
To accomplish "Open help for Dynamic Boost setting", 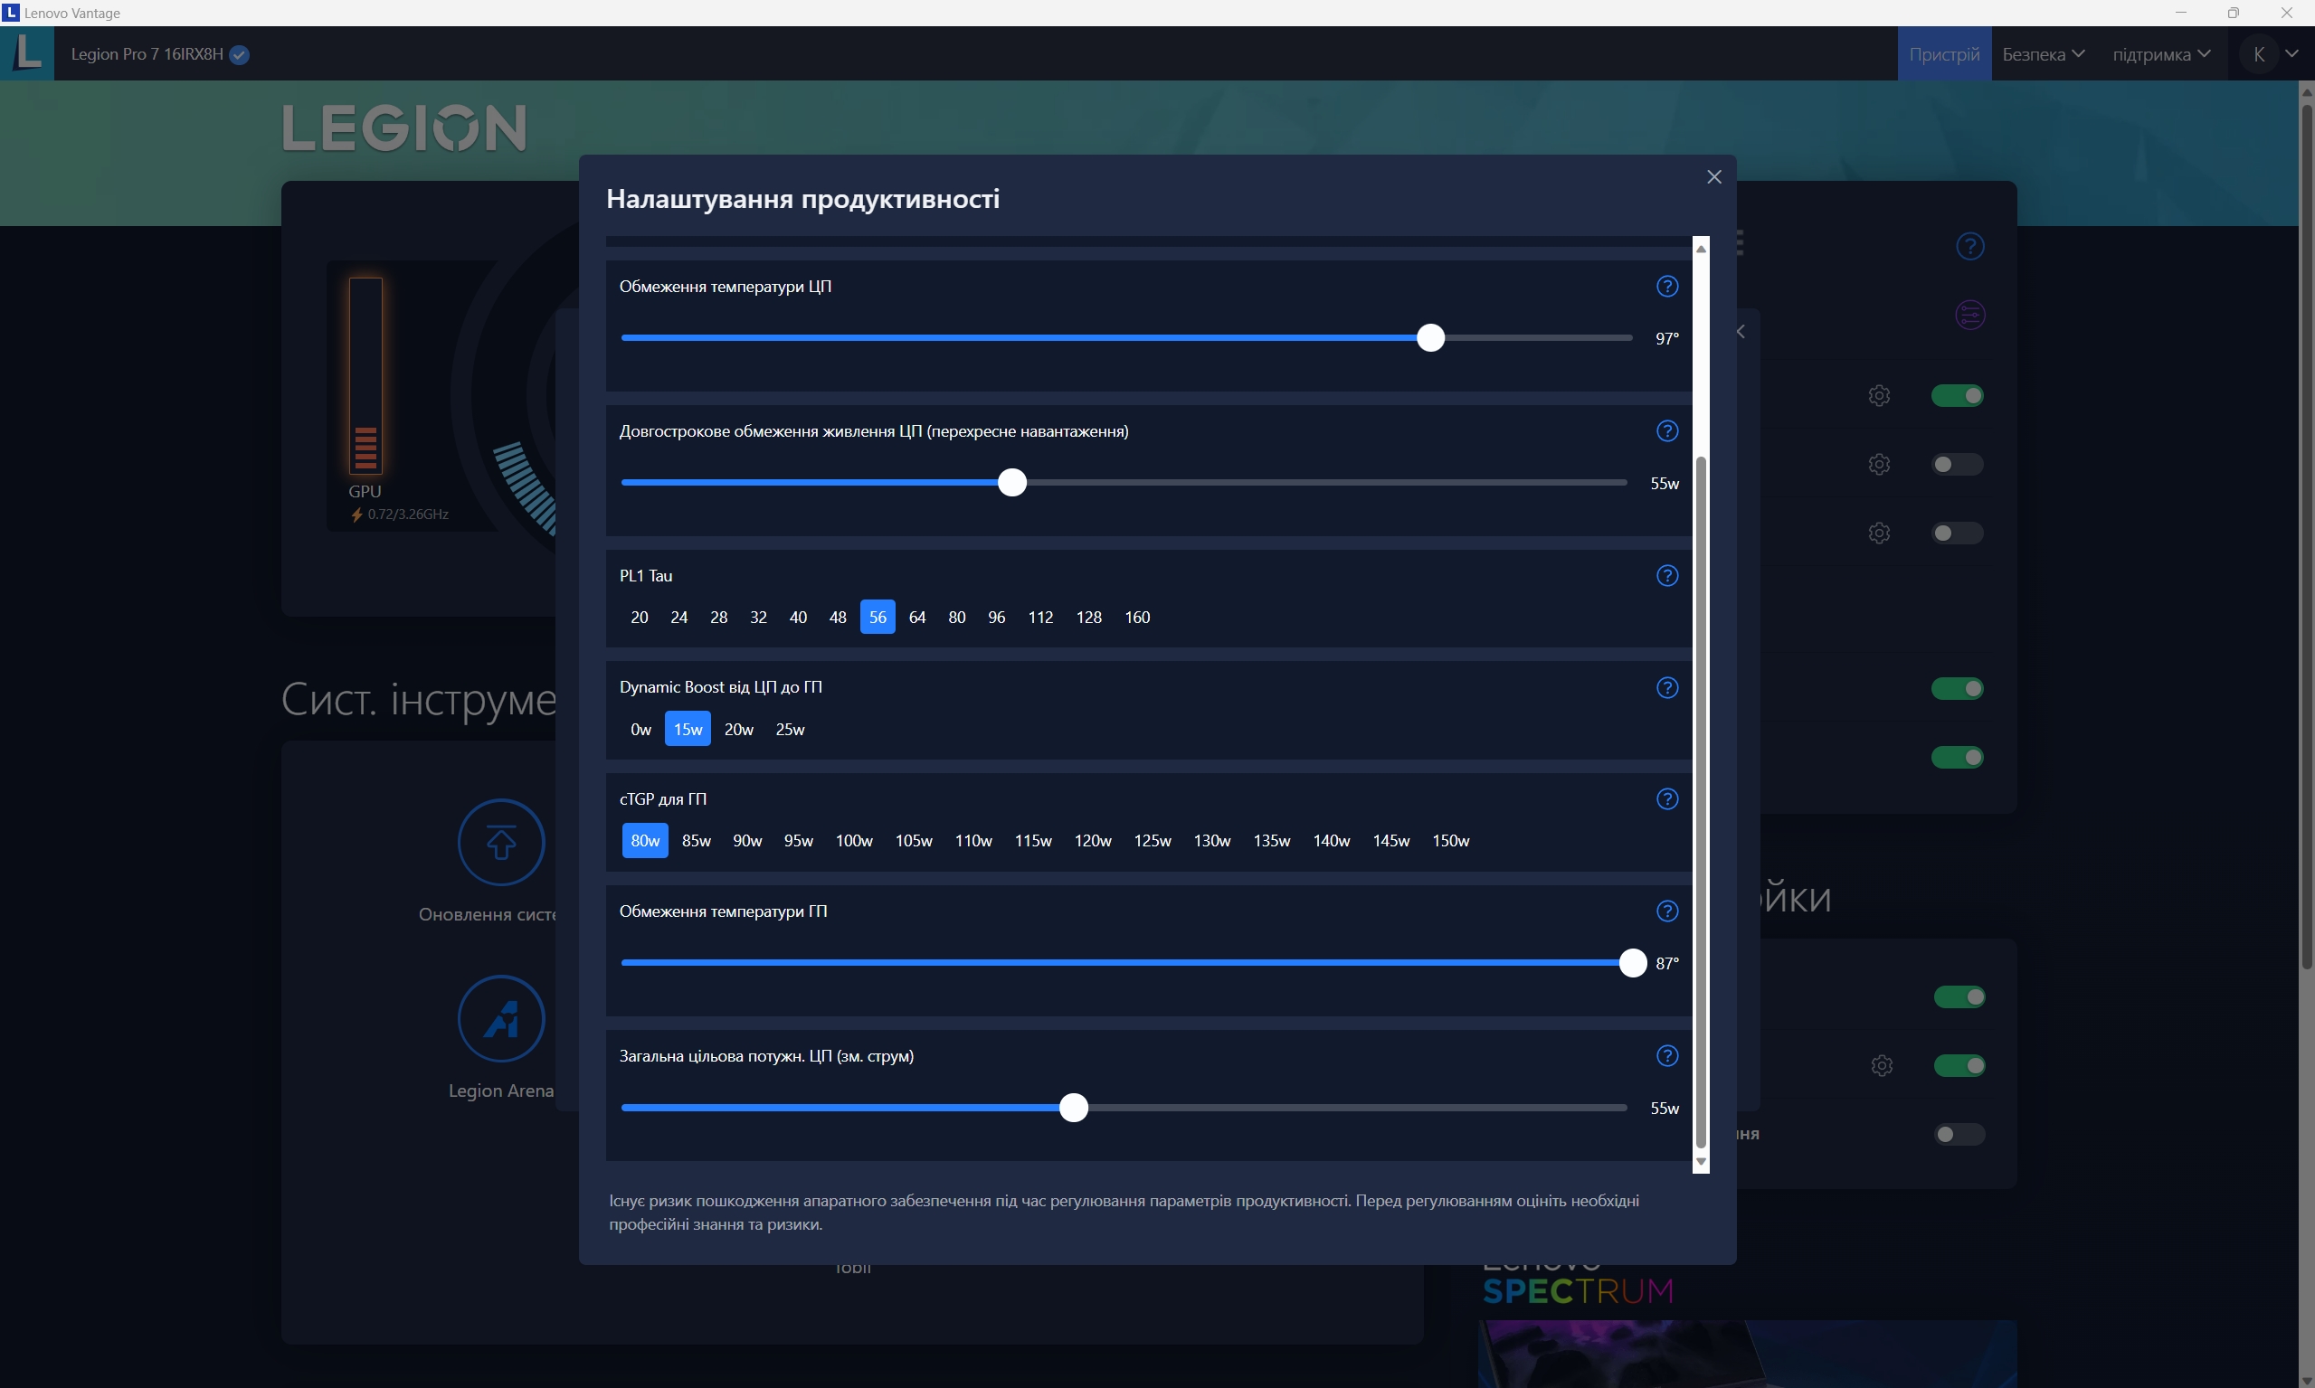I will pos(1666,687).
